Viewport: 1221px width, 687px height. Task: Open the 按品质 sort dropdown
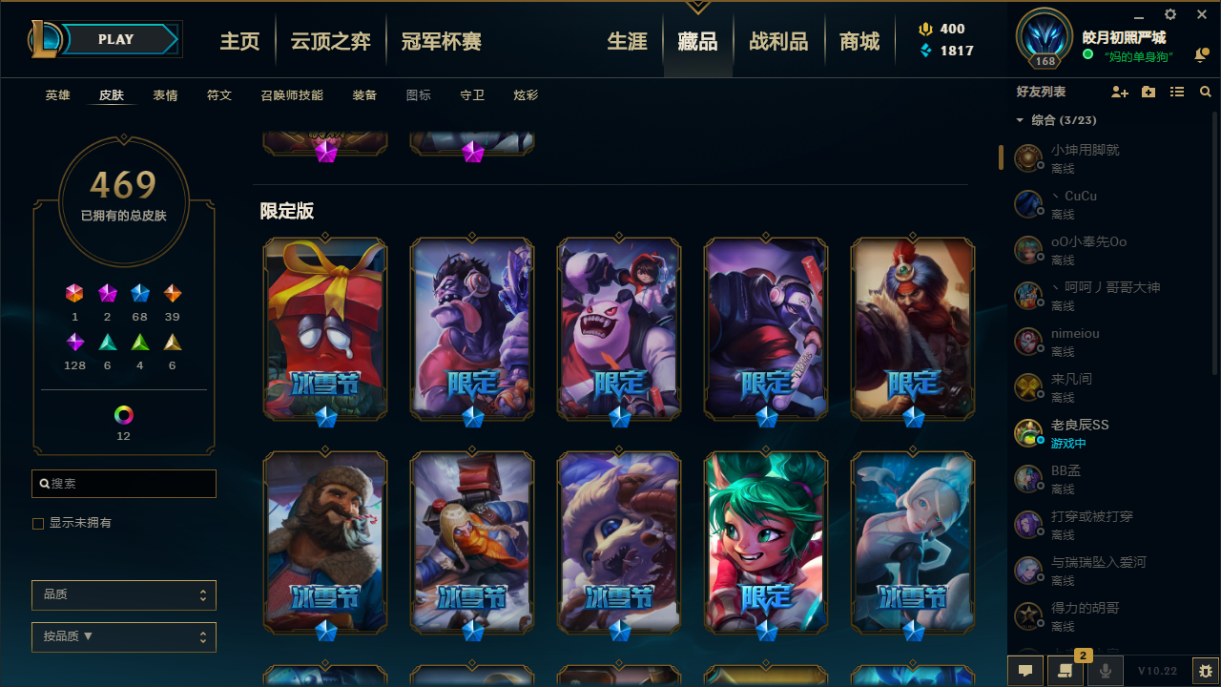point(124,636)
